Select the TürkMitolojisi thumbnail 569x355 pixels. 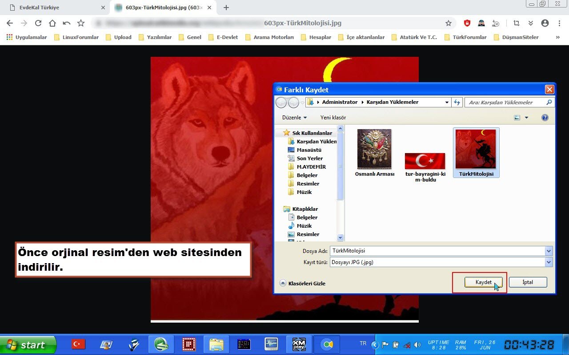pyautogui.click(x=476, y=153)
